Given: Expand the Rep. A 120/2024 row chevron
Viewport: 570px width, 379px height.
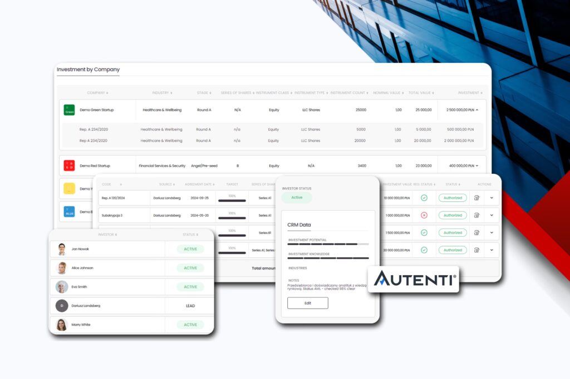Looking at the screenshot, I should point(492,198).
